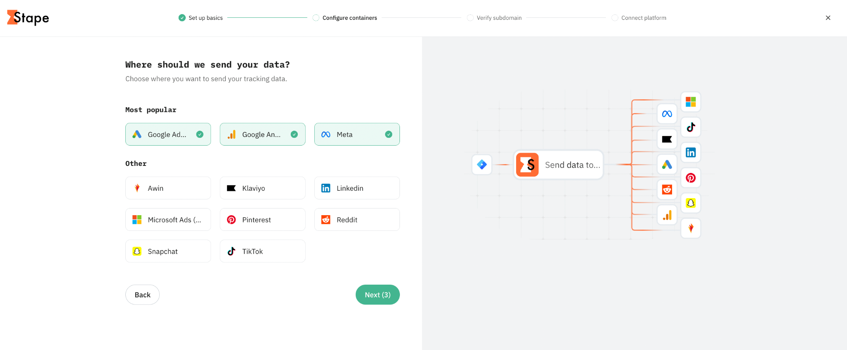The height and width of the screenshot is (350, 847).
Task: Click the "Choose where you want to send" description
Action: click(206, 79)
